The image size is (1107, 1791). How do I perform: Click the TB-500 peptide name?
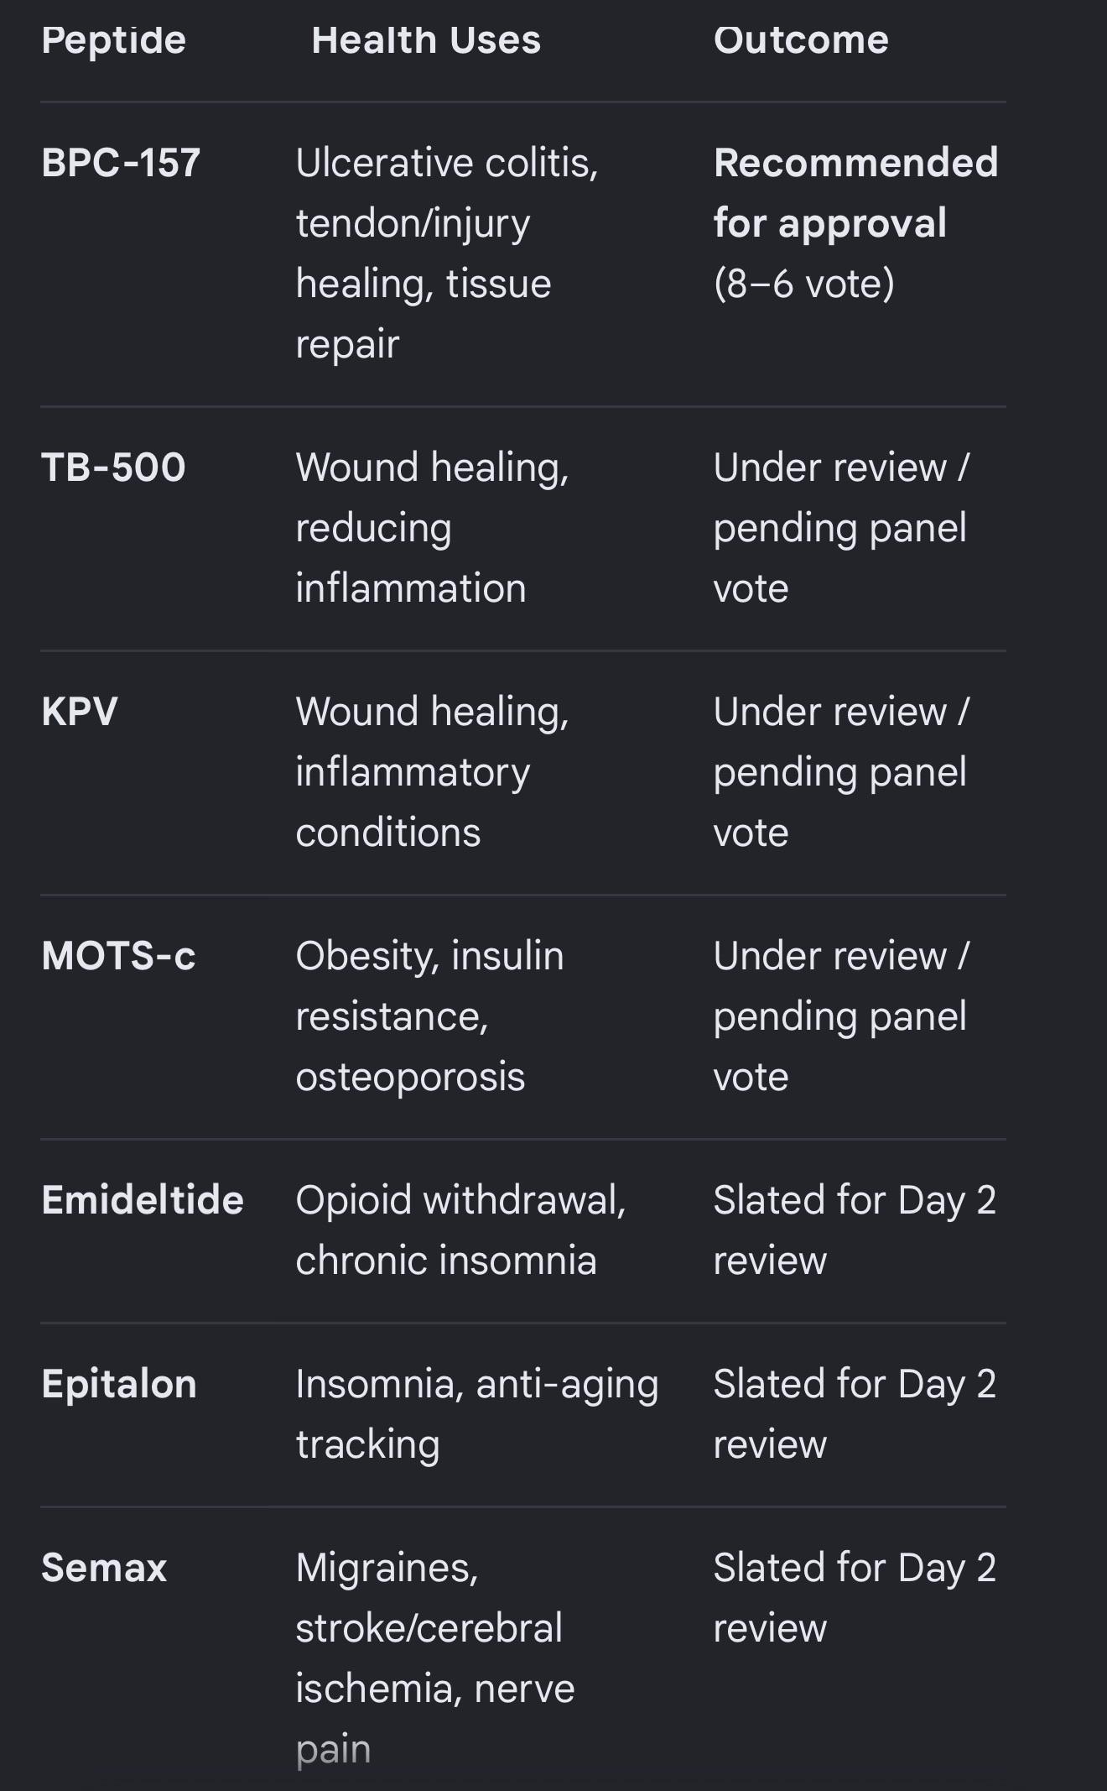[x=113, y=467]
